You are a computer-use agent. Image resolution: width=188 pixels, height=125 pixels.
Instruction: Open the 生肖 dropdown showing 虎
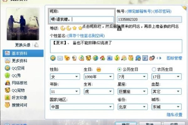pyautogui.click(x=99, y=92)
